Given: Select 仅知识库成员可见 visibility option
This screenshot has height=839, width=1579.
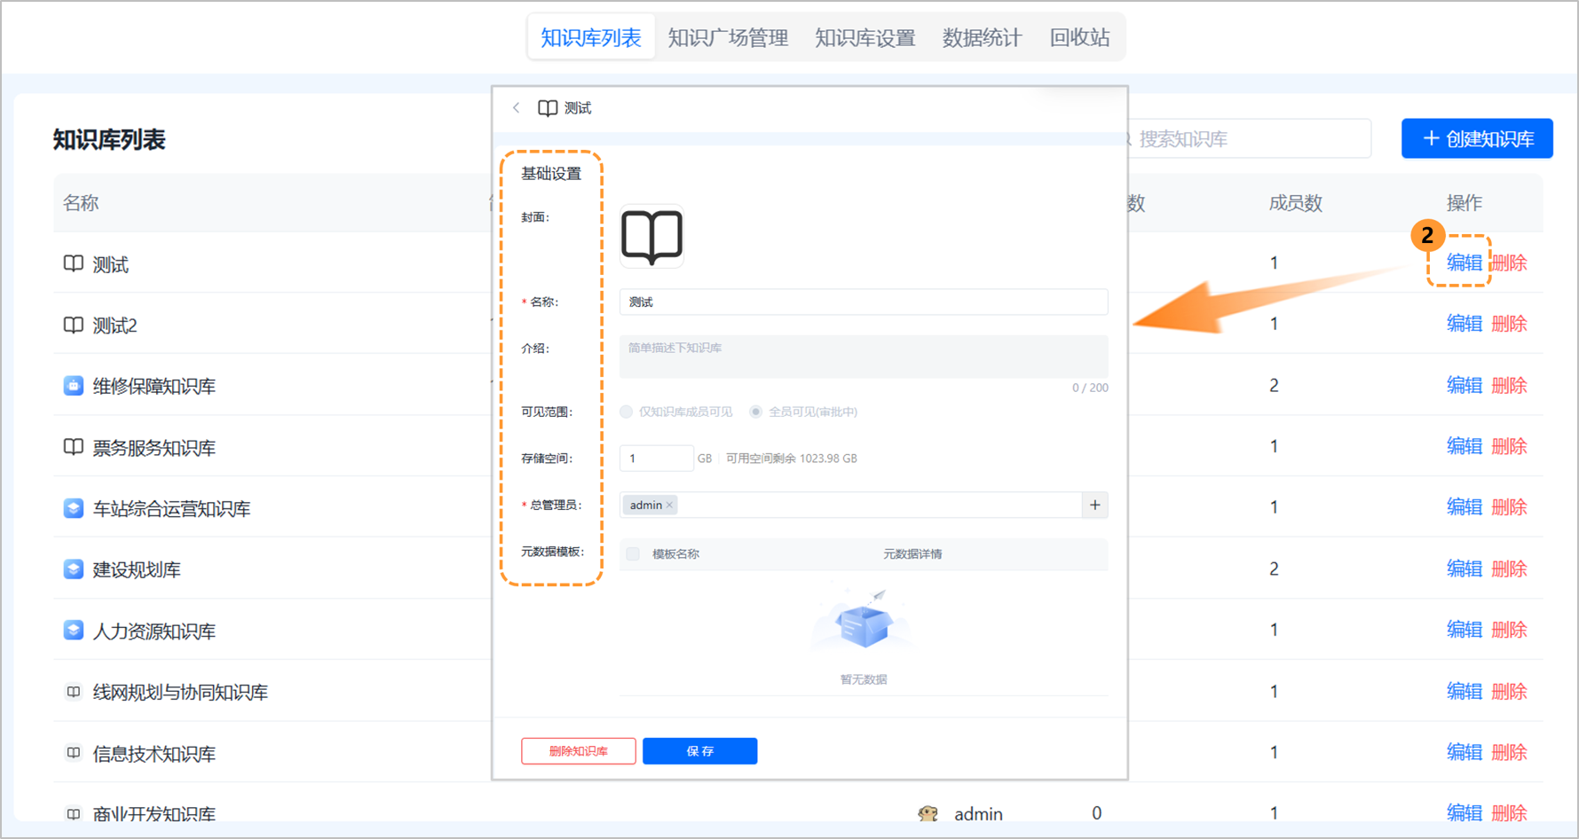Looking at the screenshot, I should (x=626, y=412).
